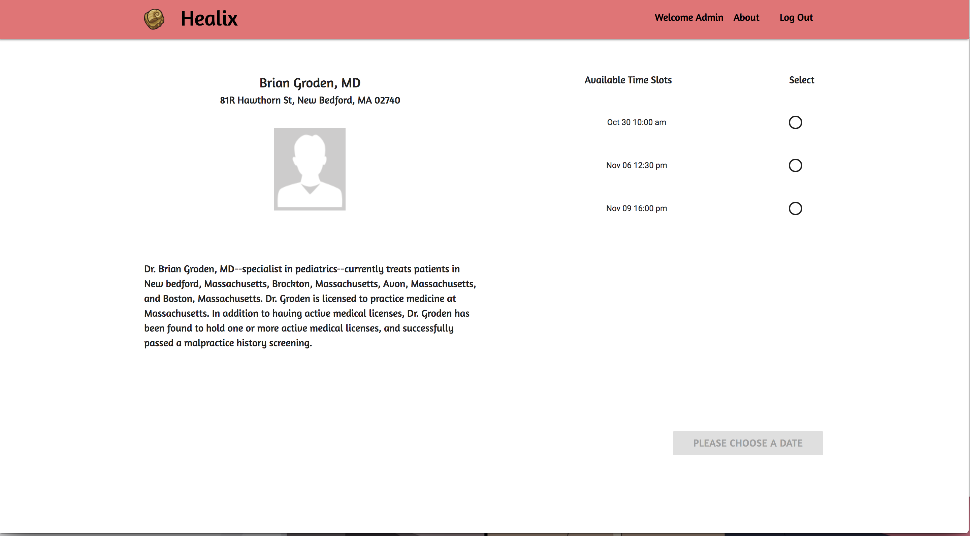Viewport: 970px width, 536px height.
Task: Click the Healix fossil logo icon
Action: click(154, 19)
